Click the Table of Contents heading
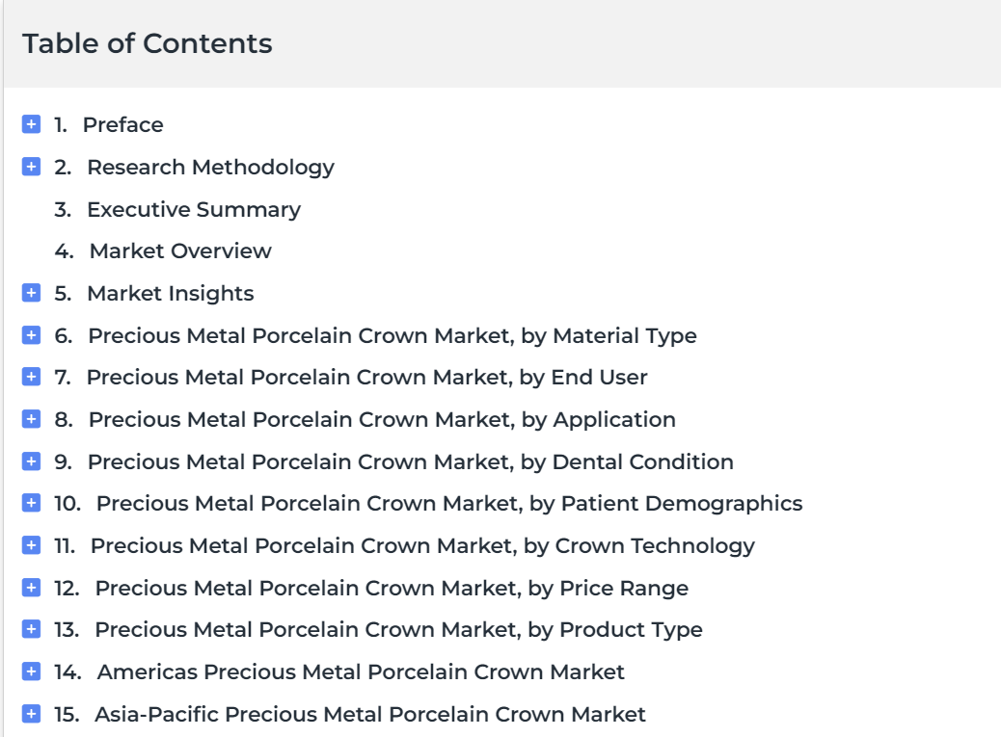 tap(148, 43)
